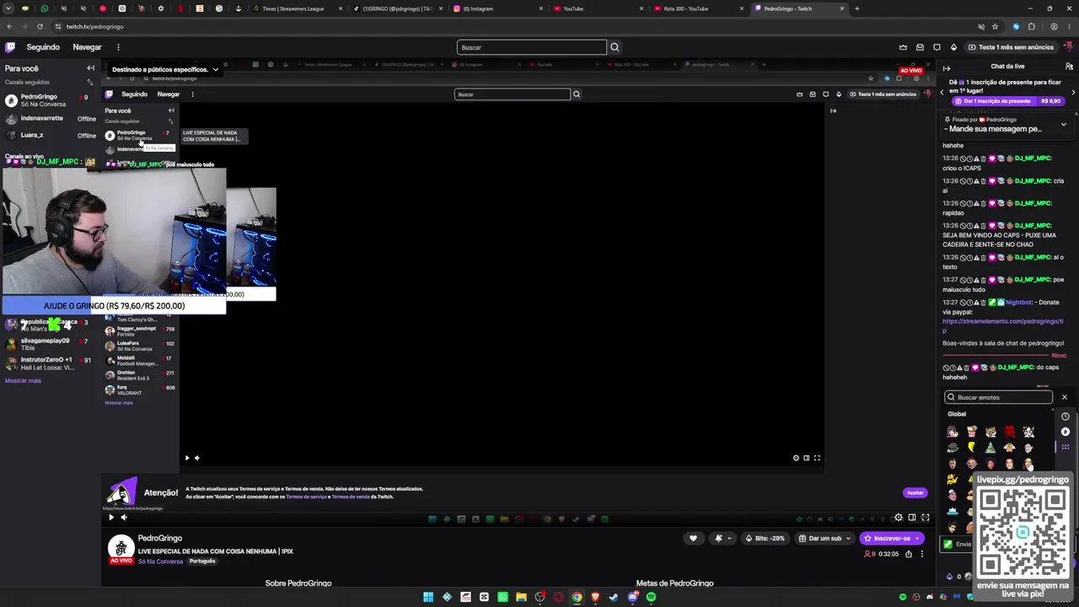The height and width of the screenshot is (607, 1079).
Task: Sort followed channels list
Action: coord(90,83)
